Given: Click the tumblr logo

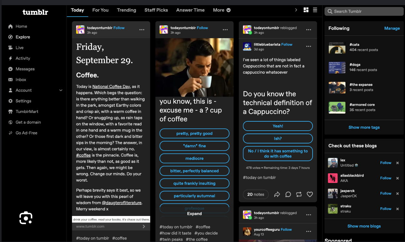Looking at the screenshot, I should [x=35, y=12].
